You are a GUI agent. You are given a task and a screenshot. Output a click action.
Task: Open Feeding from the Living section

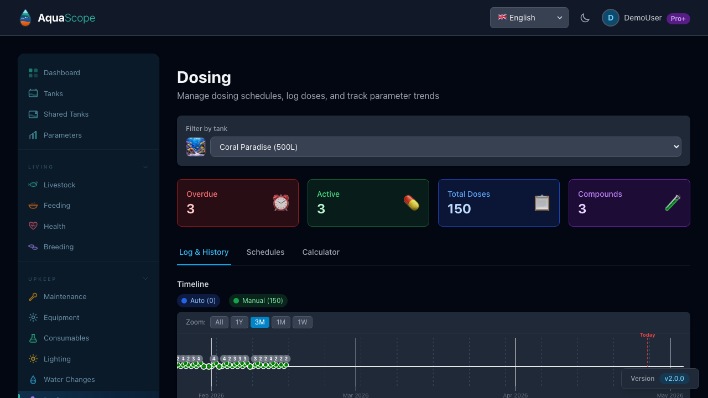click(x=58, y=205)
